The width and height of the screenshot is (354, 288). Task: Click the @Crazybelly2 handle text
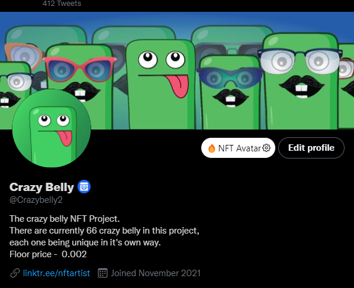[x=36, y=200]
